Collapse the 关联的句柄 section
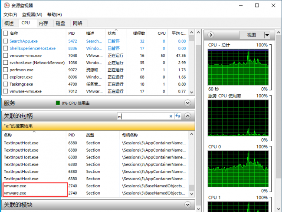This screenshot has width=282, height=212. [187, 116]
